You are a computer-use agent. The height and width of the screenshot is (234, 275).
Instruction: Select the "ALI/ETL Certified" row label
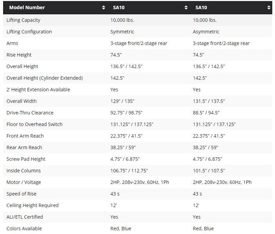click(x=25, y=217)
